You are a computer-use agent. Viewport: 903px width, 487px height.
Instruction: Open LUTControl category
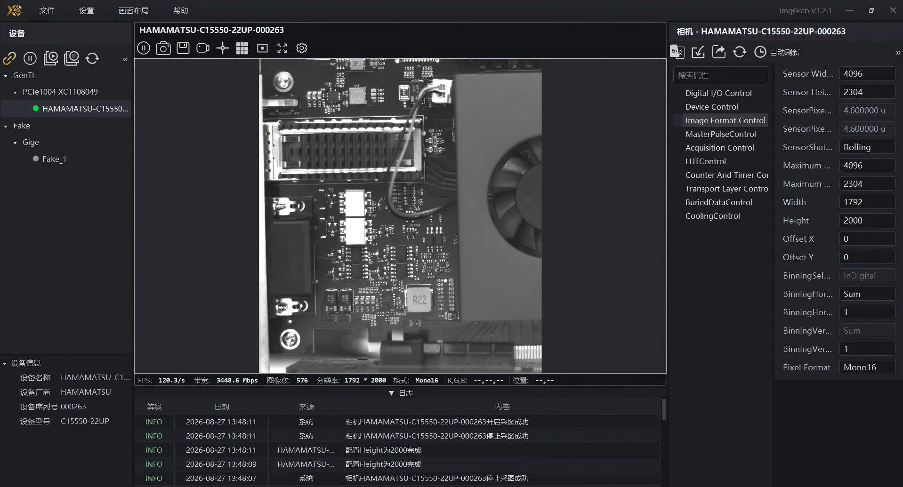[x=706, y=161]
